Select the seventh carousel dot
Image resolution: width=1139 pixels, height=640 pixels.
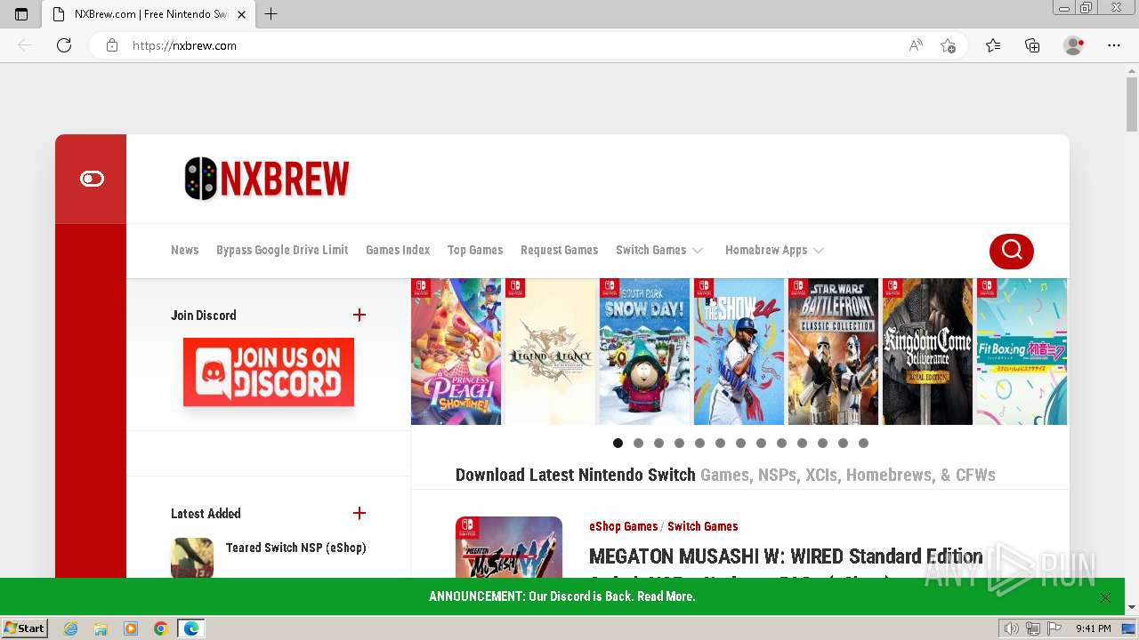click(740, 443)
